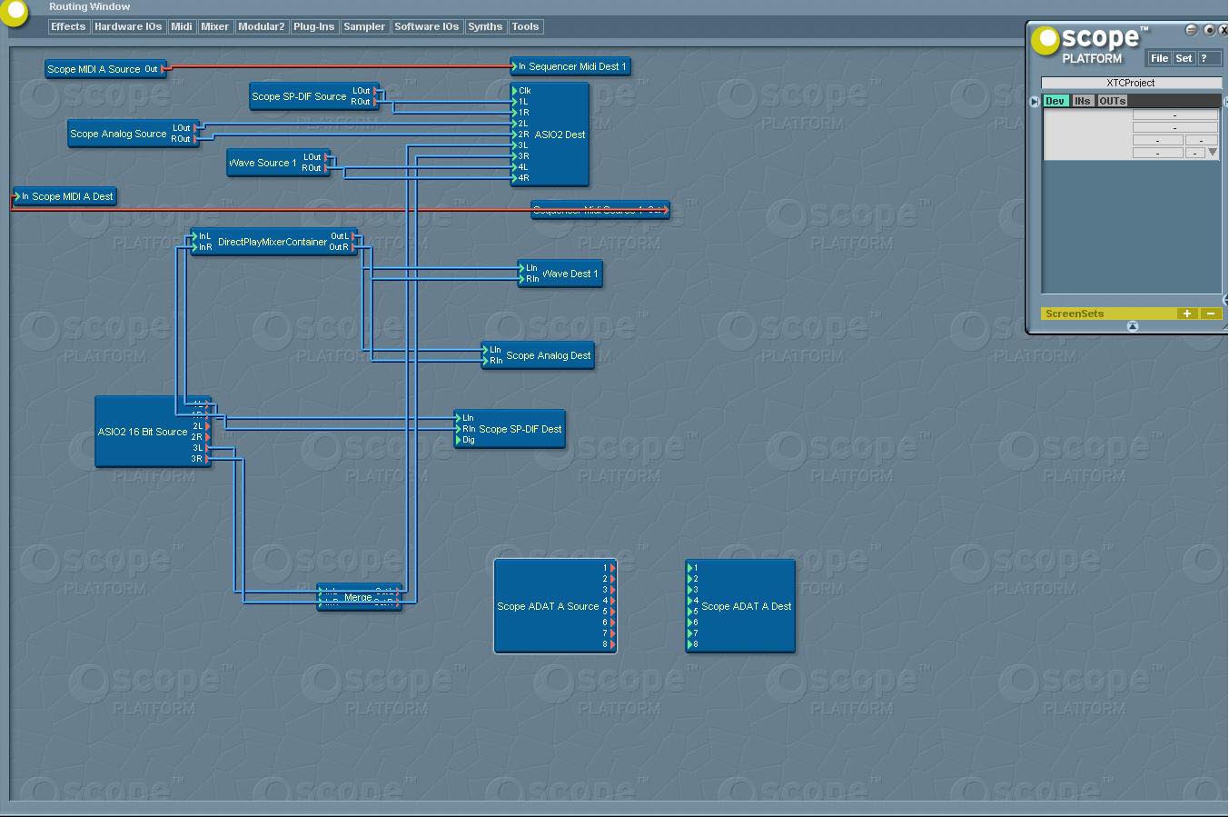Expand the left side arrow beside Dev tab
The height and width of the screenshot is (817, 1229).
(x=1035, y=102)
